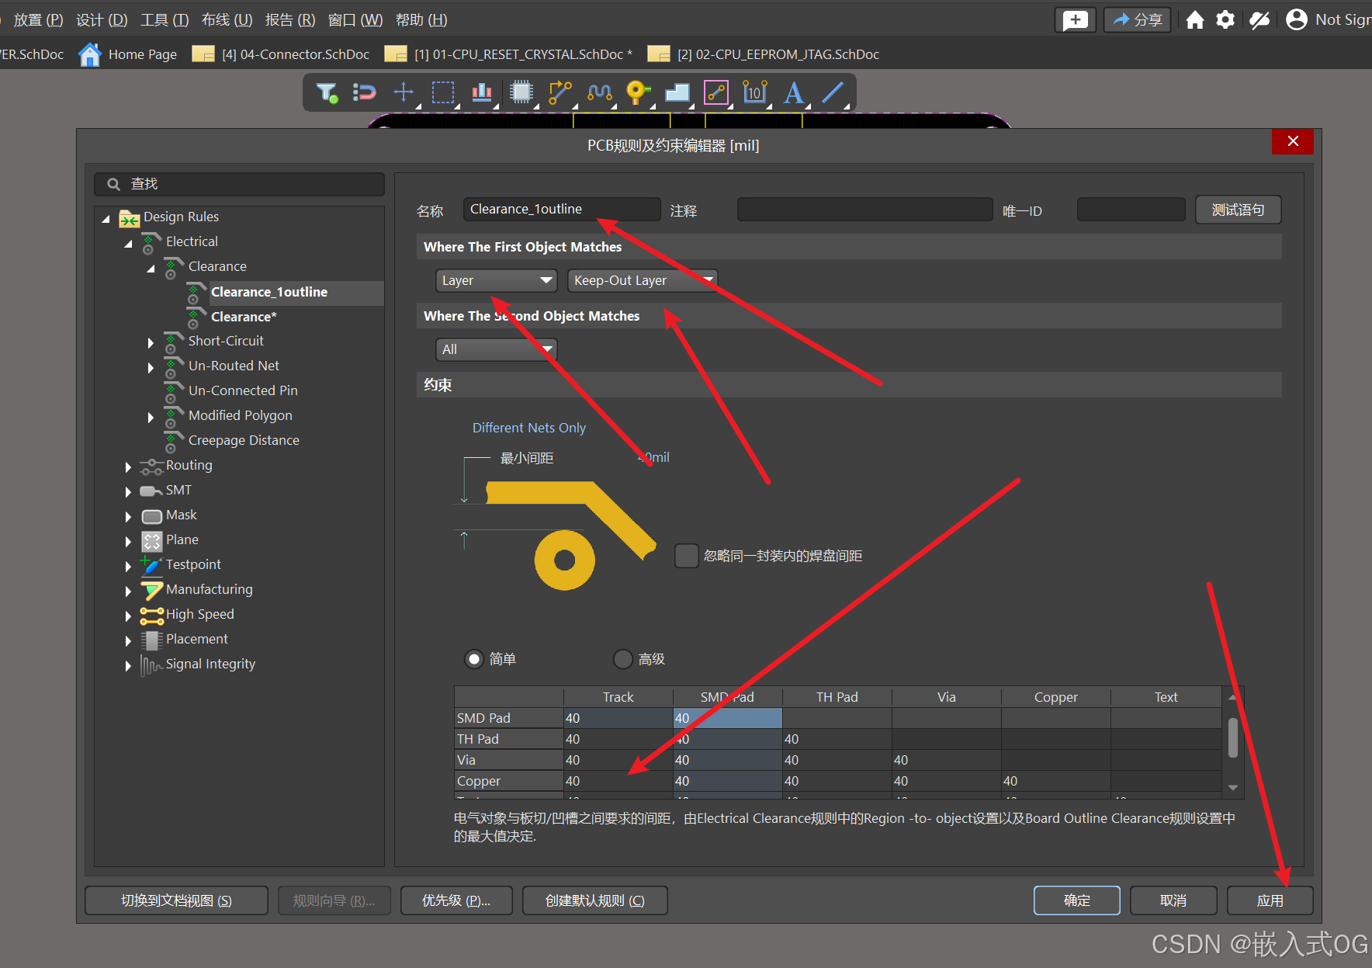Select the Creepage Distance tree item
Viewport: 1372px width, 968px height.
[x=244, y=440]
